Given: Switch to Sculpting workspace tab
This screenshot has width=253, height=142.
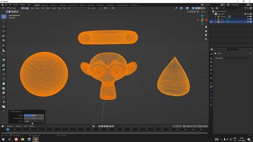Looking at the screenshot, I should (x=53, y=5).
